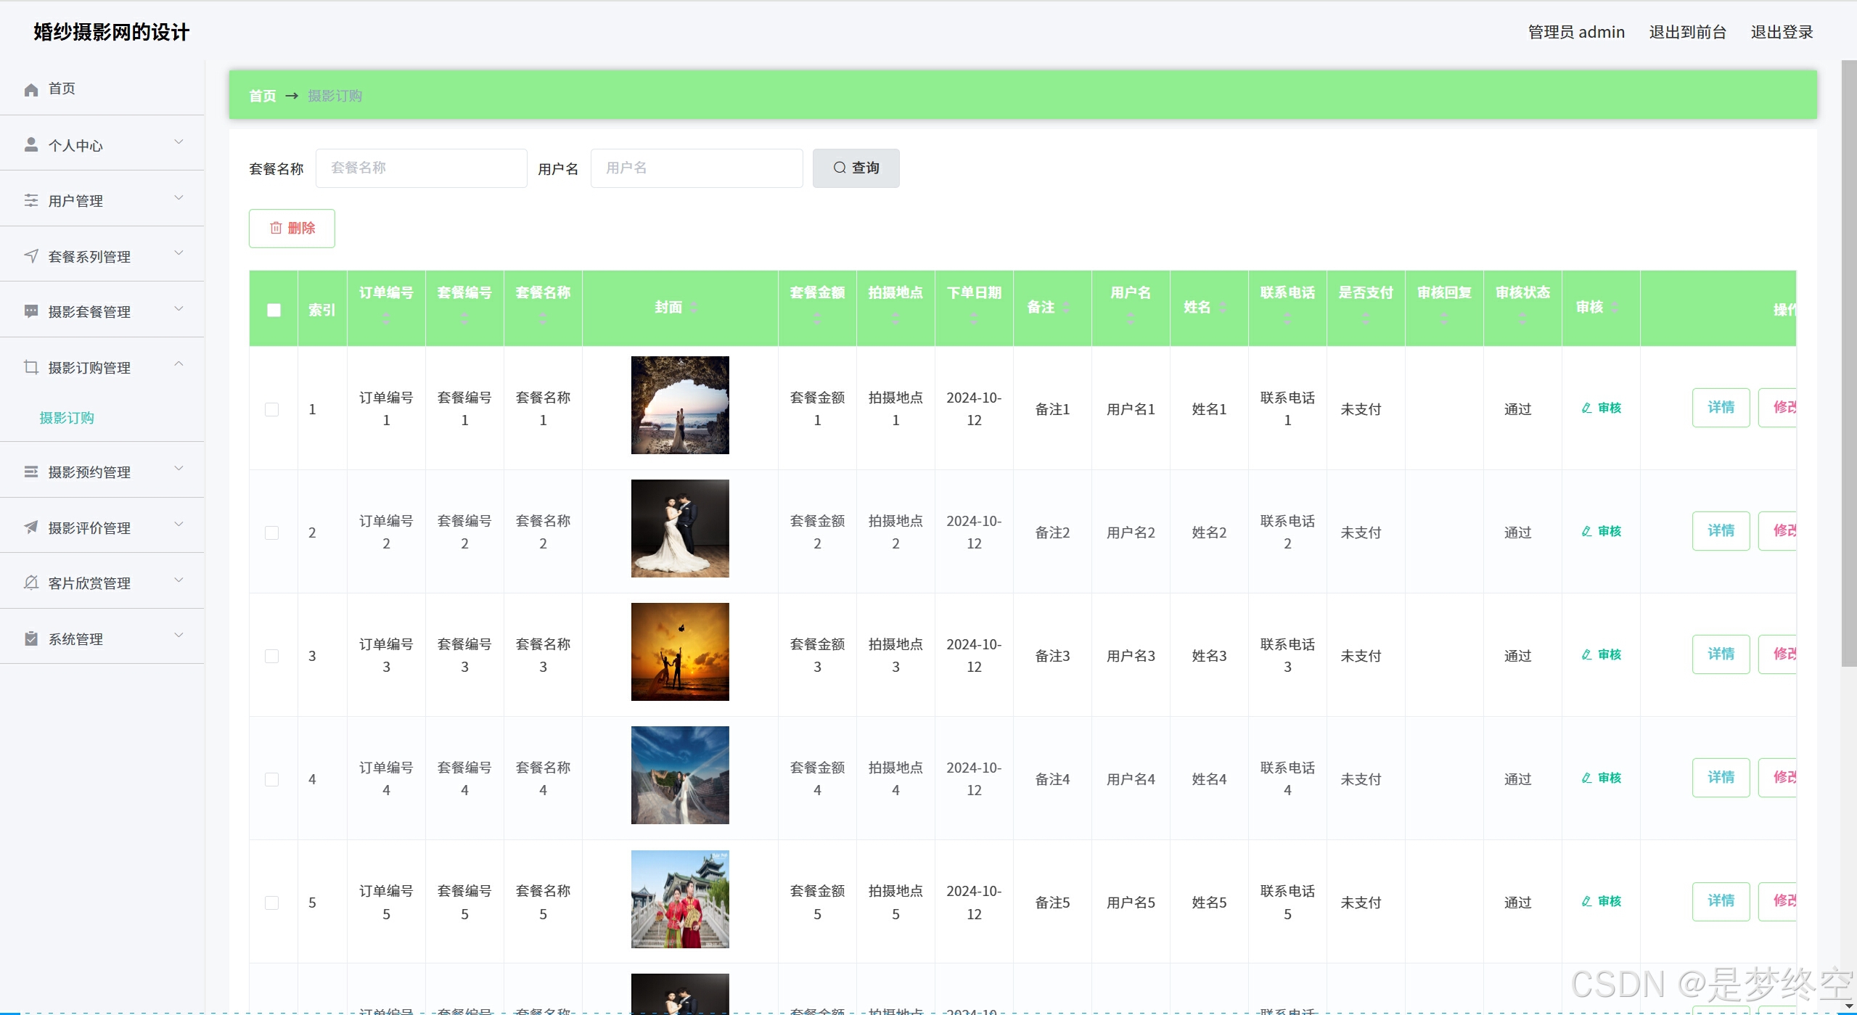This screenshot has height=1015, width=1857.
Task: Click the red 删除 delete button
Action: pos(292,229)
